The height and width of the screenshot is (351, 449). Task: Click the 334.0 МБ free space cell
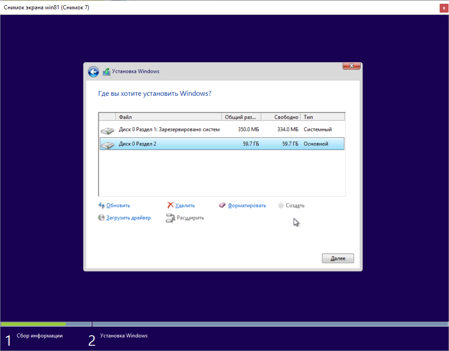tap(288, 129)
